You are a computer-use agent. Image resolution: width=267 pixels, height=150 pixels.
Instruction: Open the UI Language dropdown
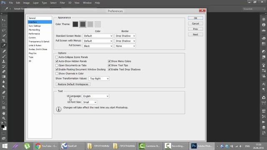point(96,96)
